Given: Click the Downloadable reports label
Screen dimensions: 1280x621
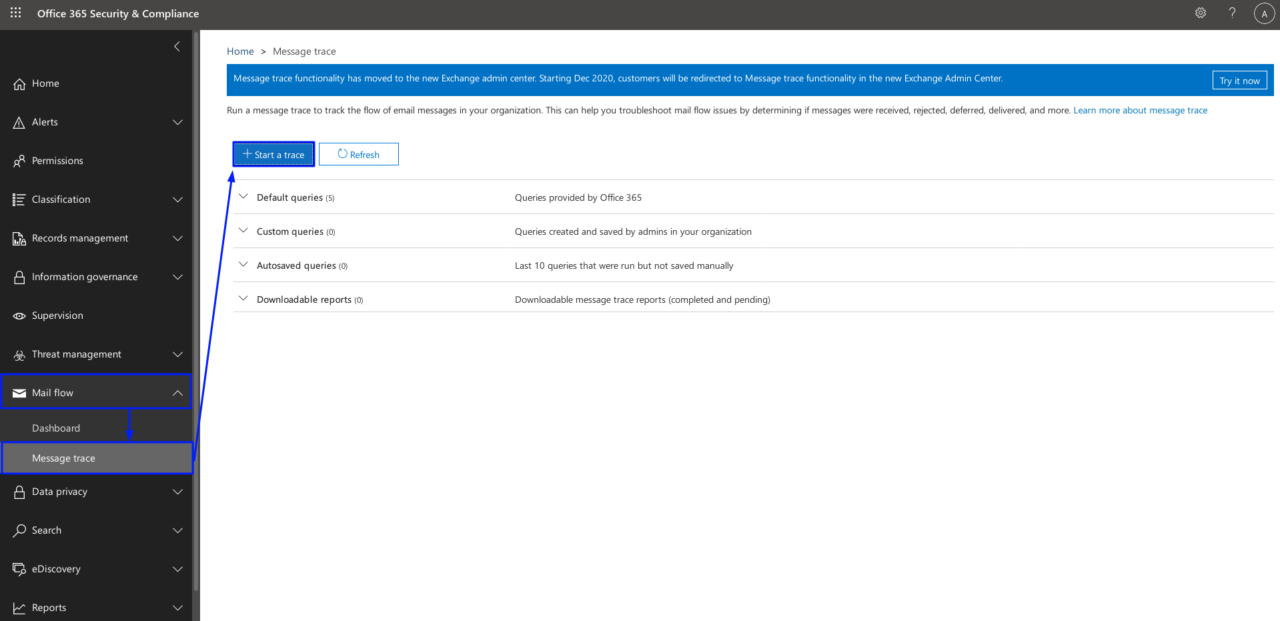Looking at the screenshot, I should 304,299.
